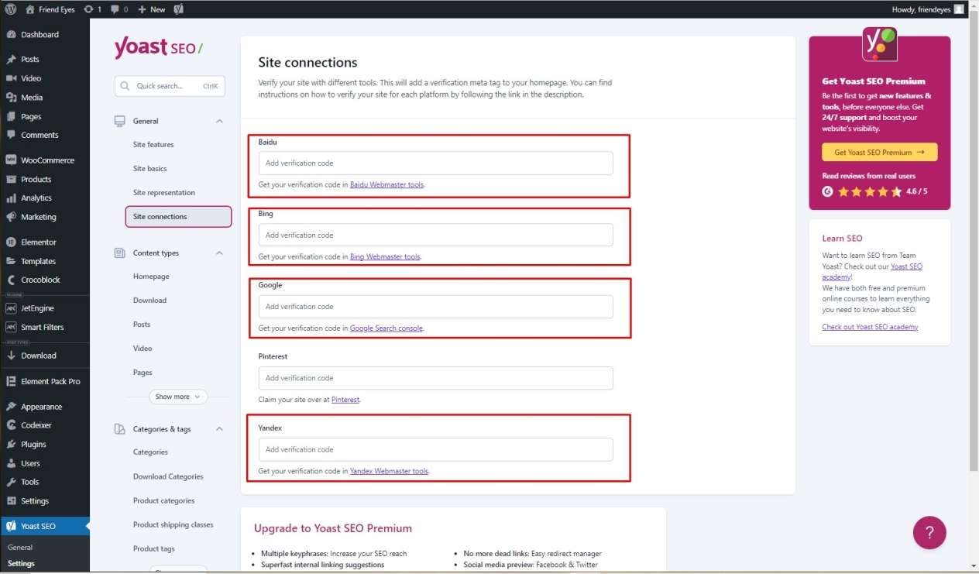Screen dimensions: 979x574
Task: Open Download post type in admin sidebar
Action: click(x=39, y=356)
